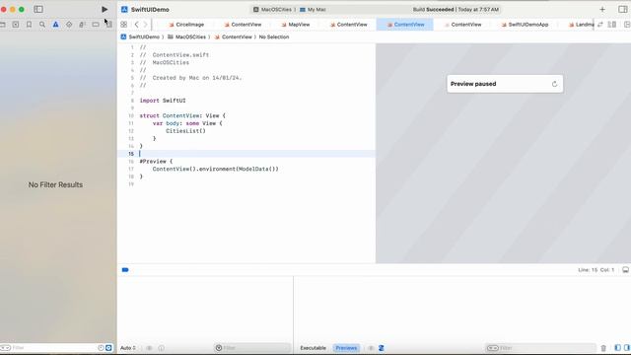Click the variables info icon

(x=162, y=348)
